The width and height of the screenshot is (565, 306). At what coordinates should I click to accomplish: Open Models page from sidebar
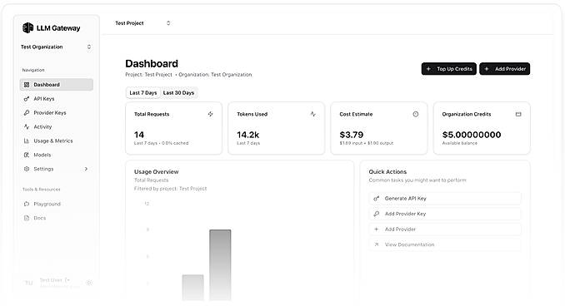click(x=56, y=155)
